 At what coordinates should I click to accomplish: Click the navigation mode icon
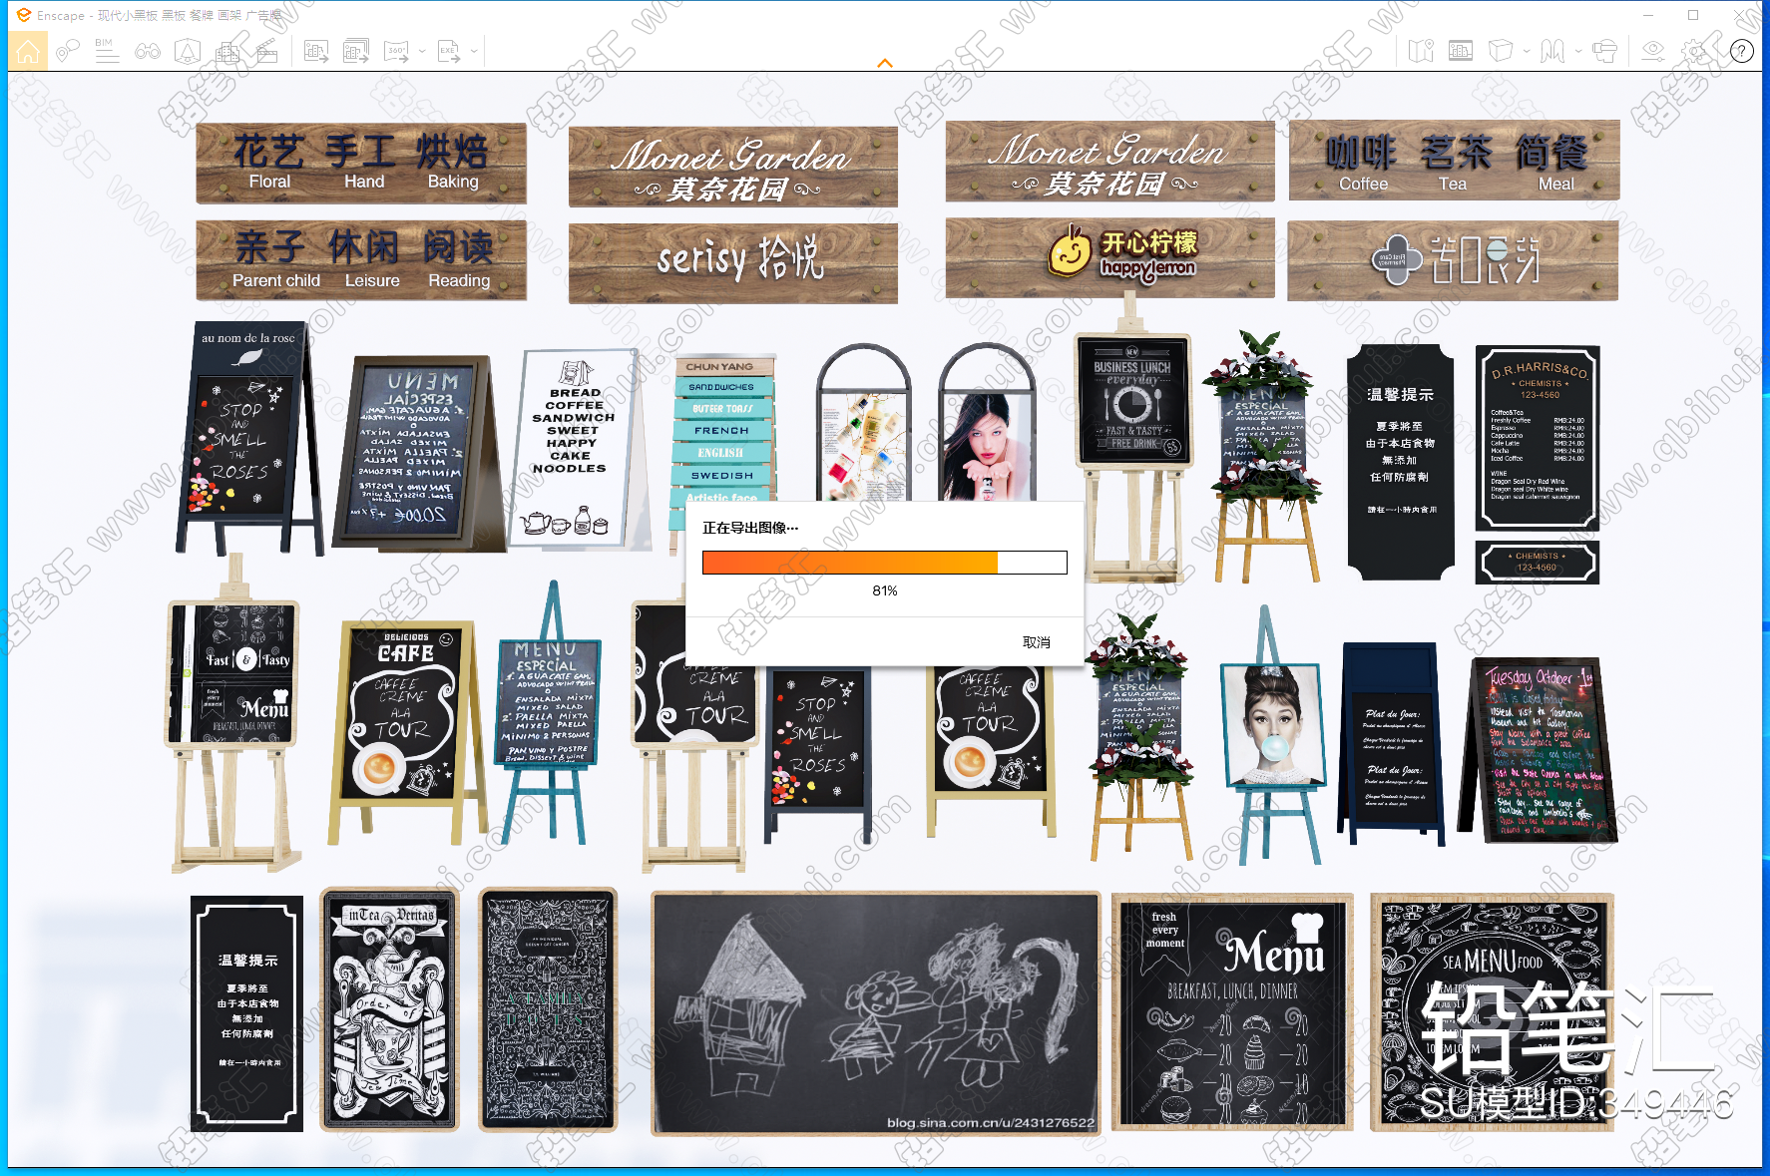click(x=1552, y=51)
